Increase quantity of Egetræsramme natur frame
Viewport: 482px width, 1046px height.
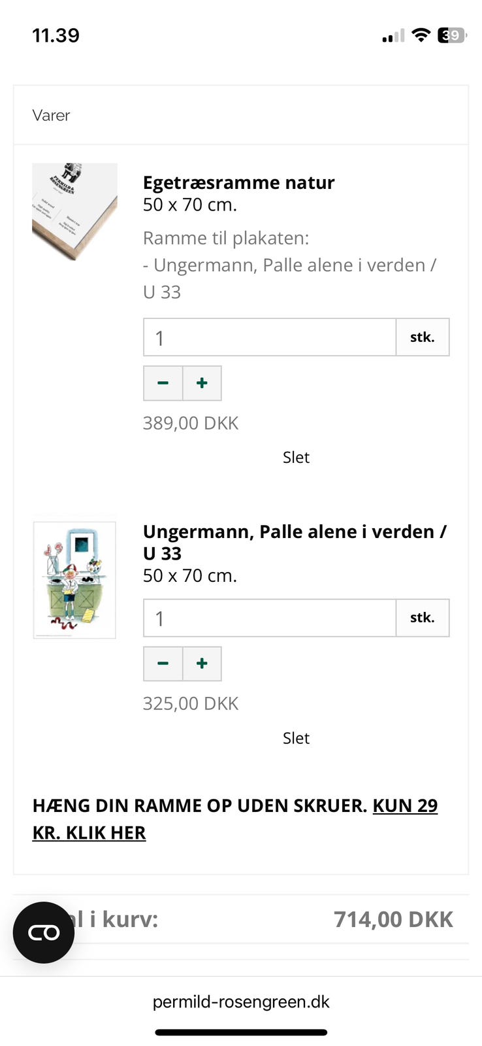[202, 383]
